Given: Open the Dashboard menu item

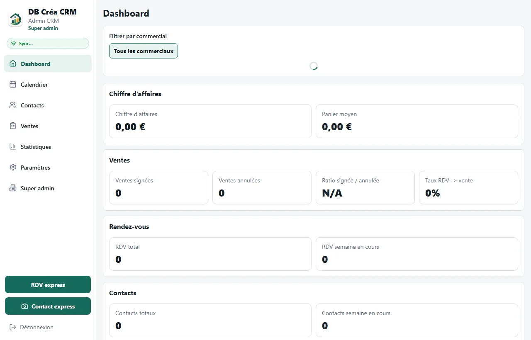Looking at the screenshot, I should 48,63.
